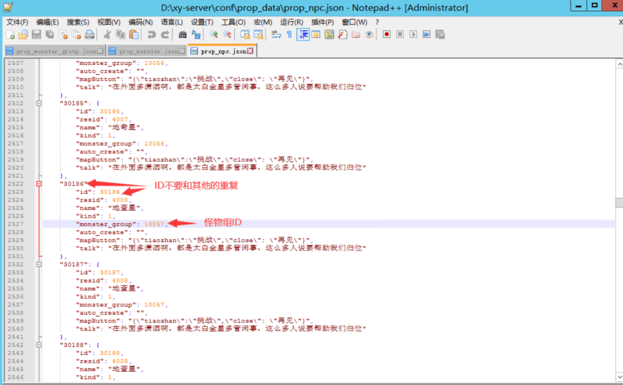Image resolution: width=623 pixels, height=385 pixels.
Task: Place cursor on line 2527 monster_group value
Action: [x=155, y=224]
